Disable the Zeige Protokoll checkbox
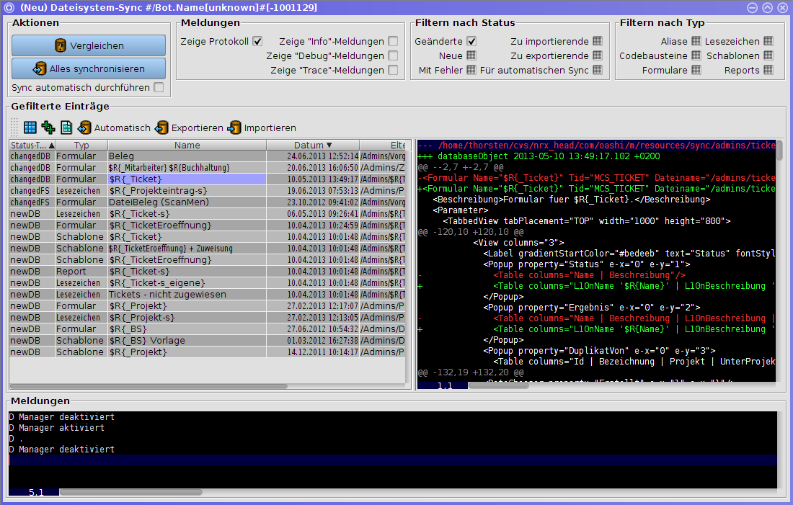This screenshot has width=793, height=505. pos(257,42)
